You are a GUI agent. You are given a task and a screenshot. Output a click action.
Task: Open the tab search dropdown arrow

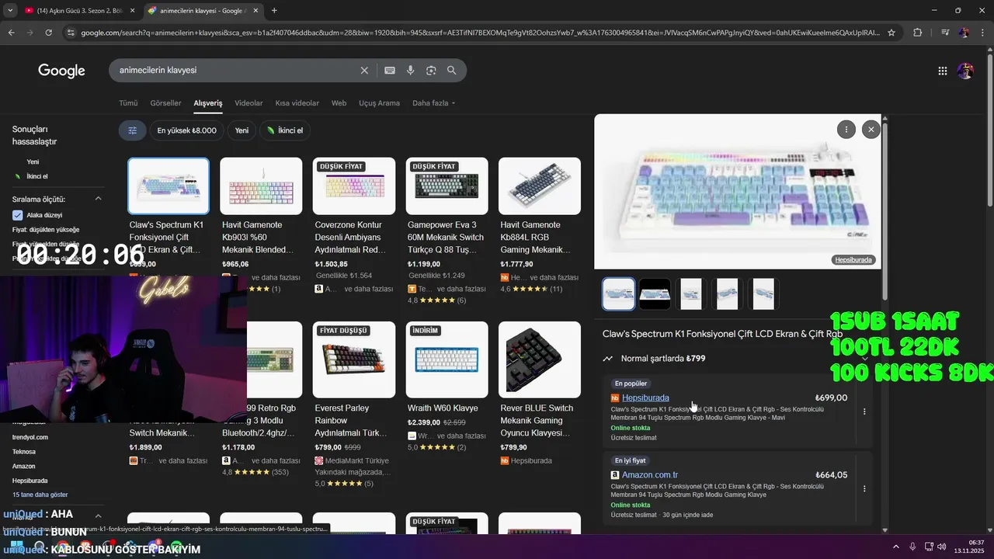click(9, 10)
